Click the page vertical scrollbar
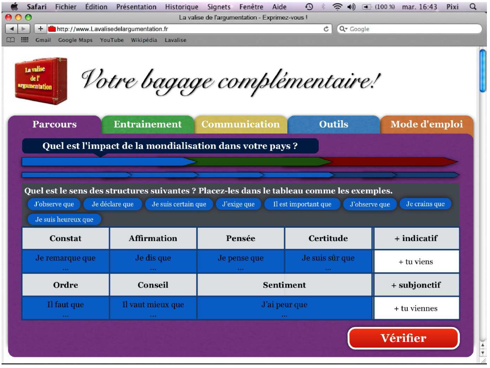490x368 pixels. point(482,72)
